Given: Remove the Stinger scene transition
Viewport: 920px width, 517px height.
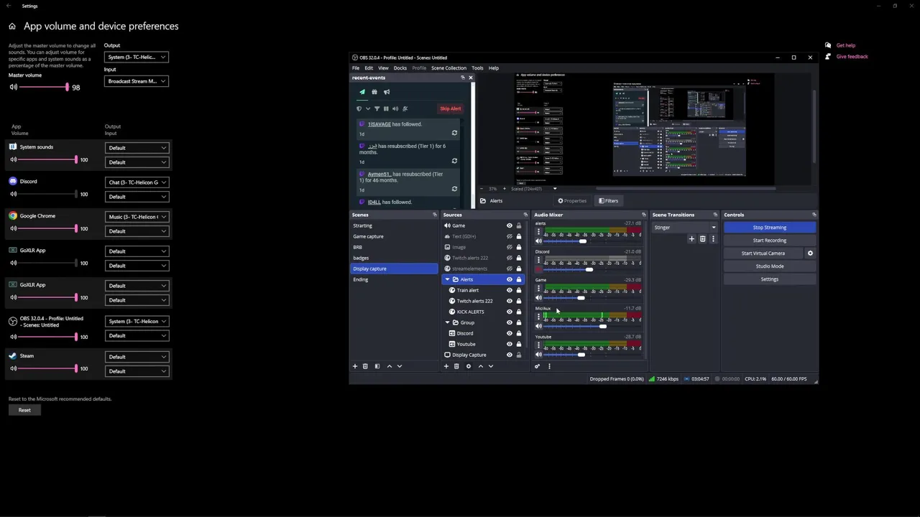Looking at the screenshot, I should pos(703,239).
